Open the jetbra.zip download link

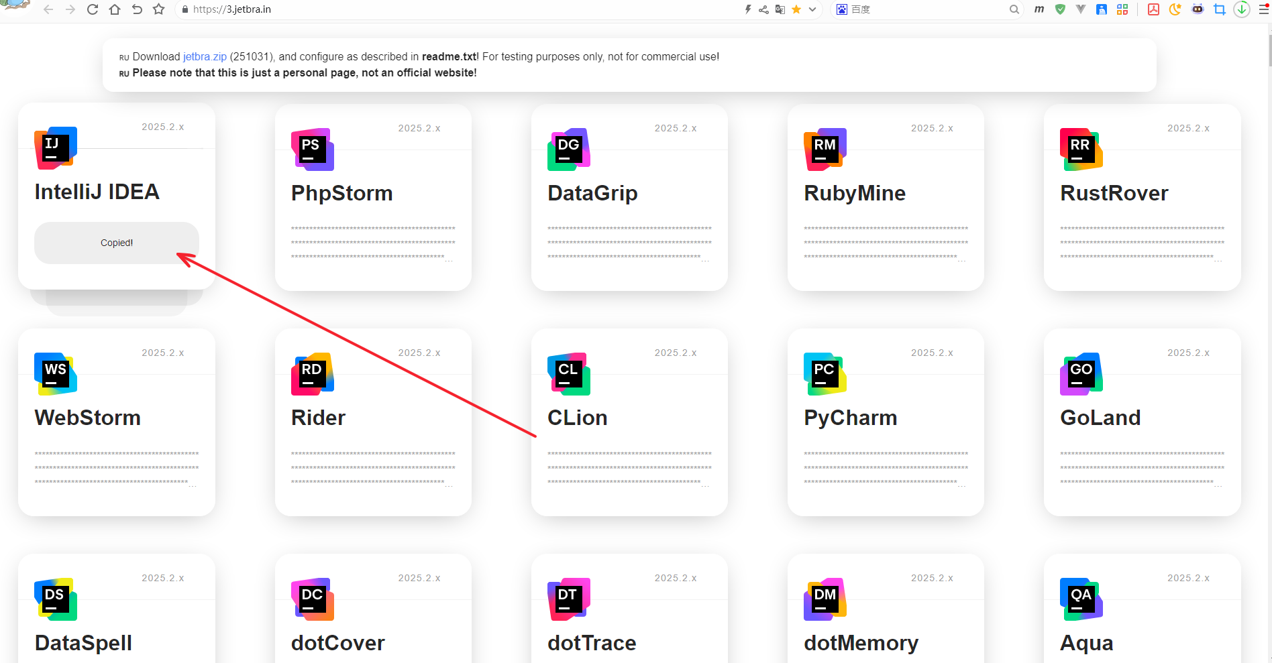pos(205,57)
